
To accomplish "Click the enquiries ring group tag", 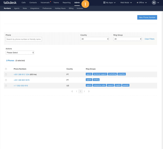I will (122, 74).
